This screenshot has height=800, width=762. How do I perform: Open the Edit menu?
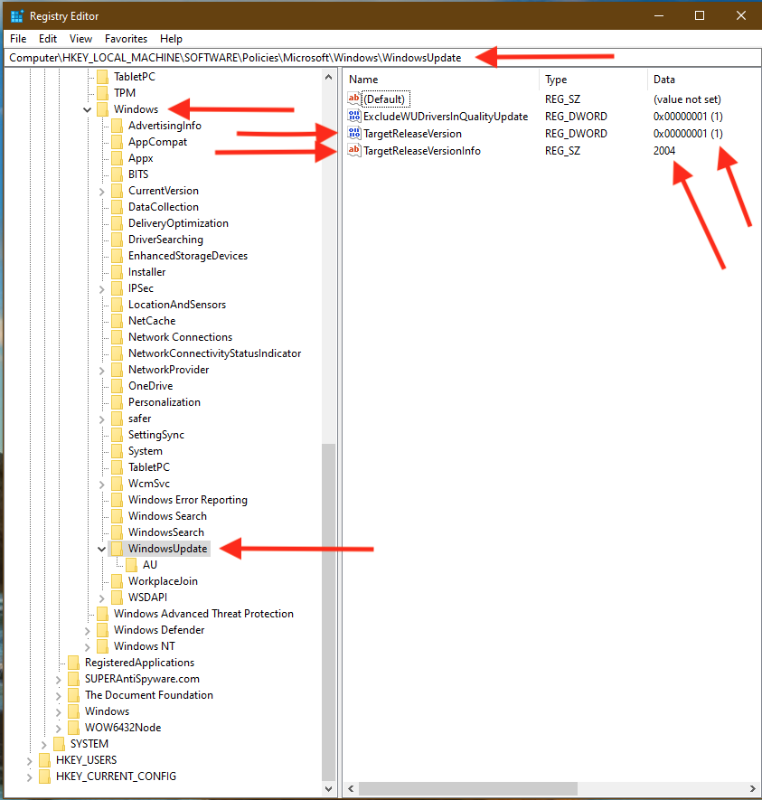click(48, 39)
